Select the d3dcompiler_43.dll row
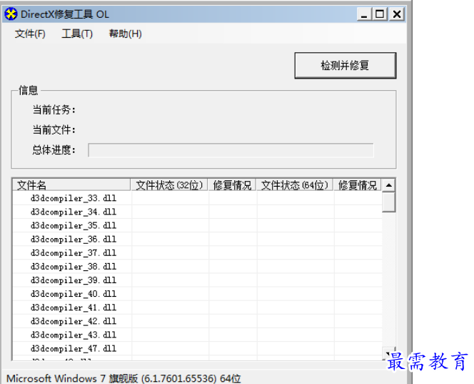474x384 pixels. [197, 335]
